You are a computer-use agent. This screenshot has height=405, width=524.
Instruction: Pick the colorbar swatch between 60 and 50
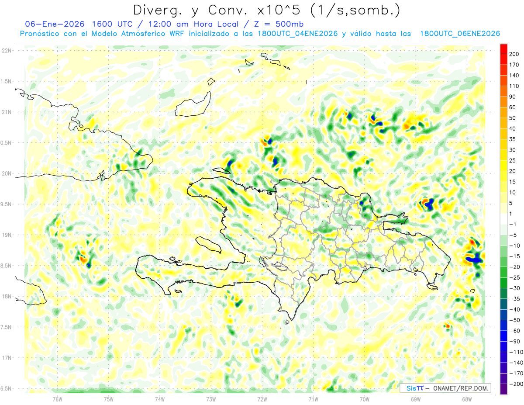(x=503, y=113)
